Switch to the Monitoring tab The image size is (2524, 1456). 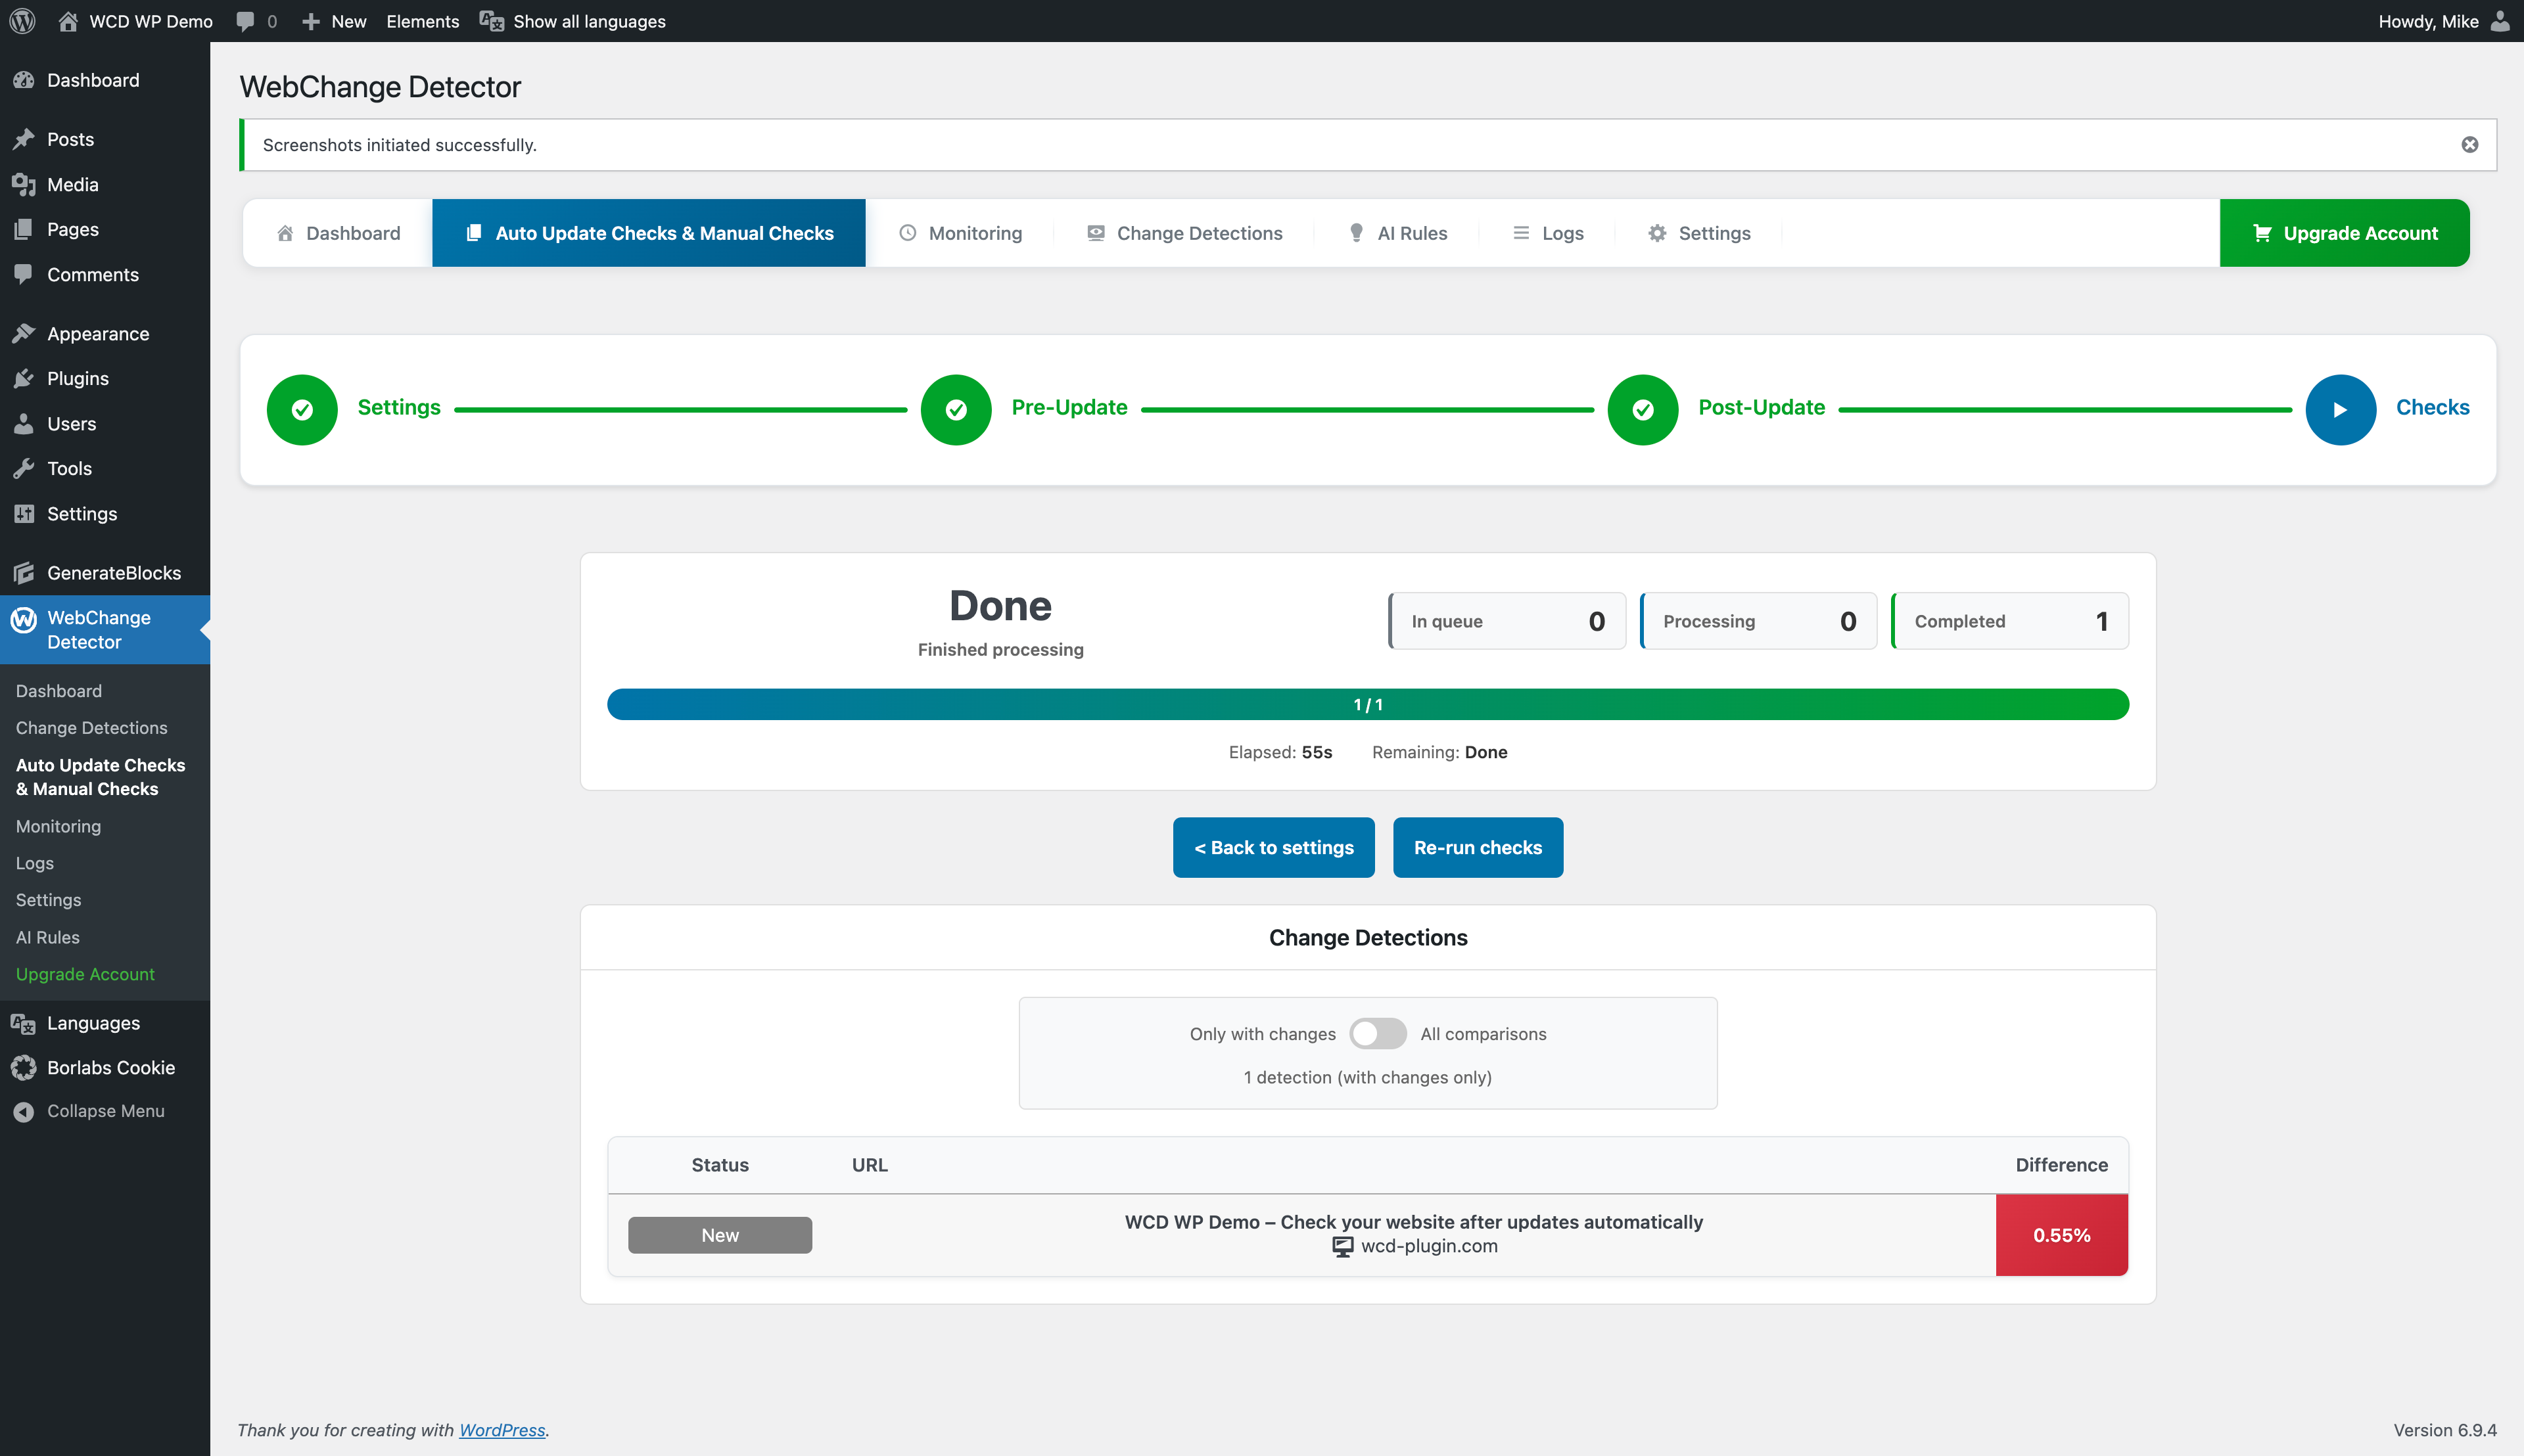click(960, 233)
